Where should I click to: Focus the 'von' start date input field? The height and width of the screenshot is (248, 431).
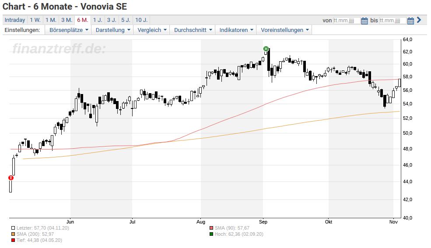(347, 21)
